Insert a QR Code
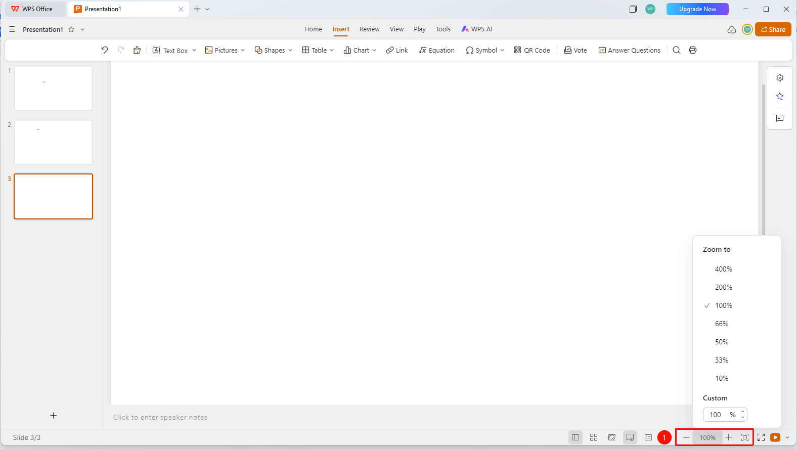 click(x=532, y=50)
